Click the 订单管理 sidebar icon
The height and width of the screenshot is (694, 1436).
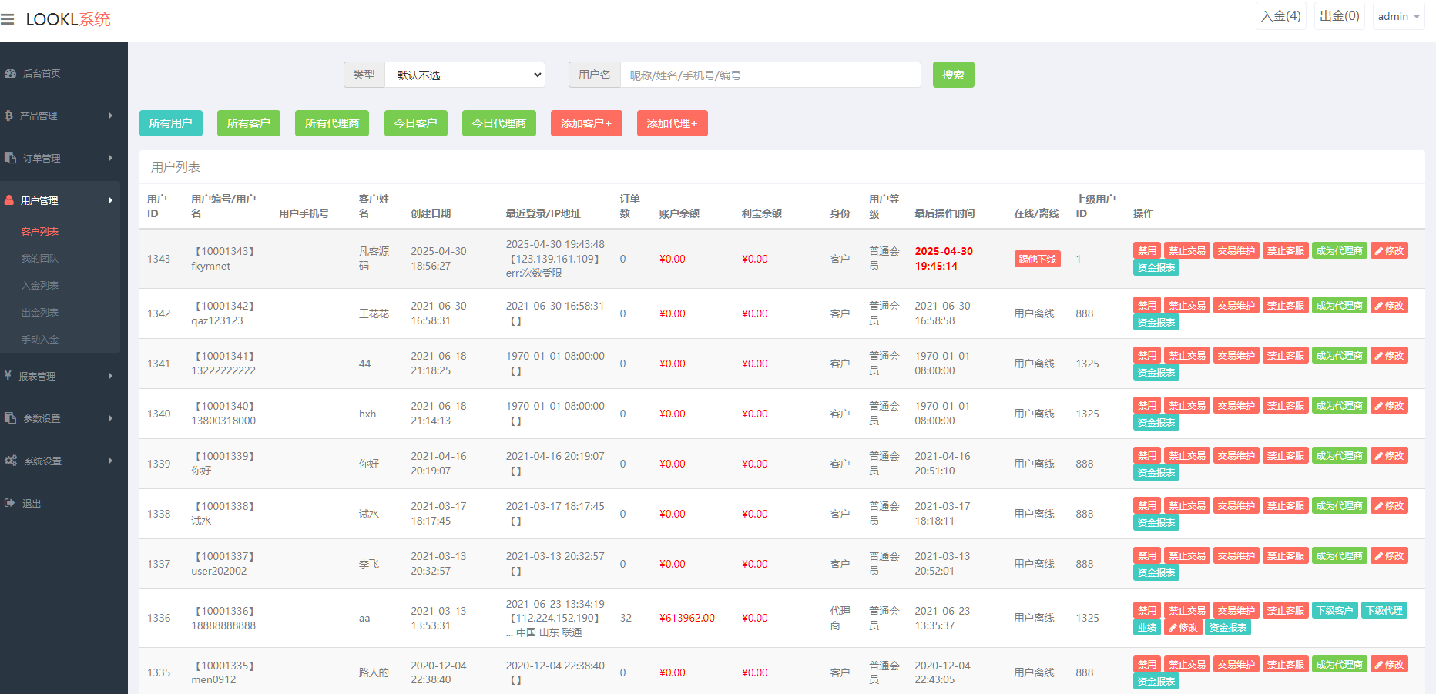coord(10,158)
